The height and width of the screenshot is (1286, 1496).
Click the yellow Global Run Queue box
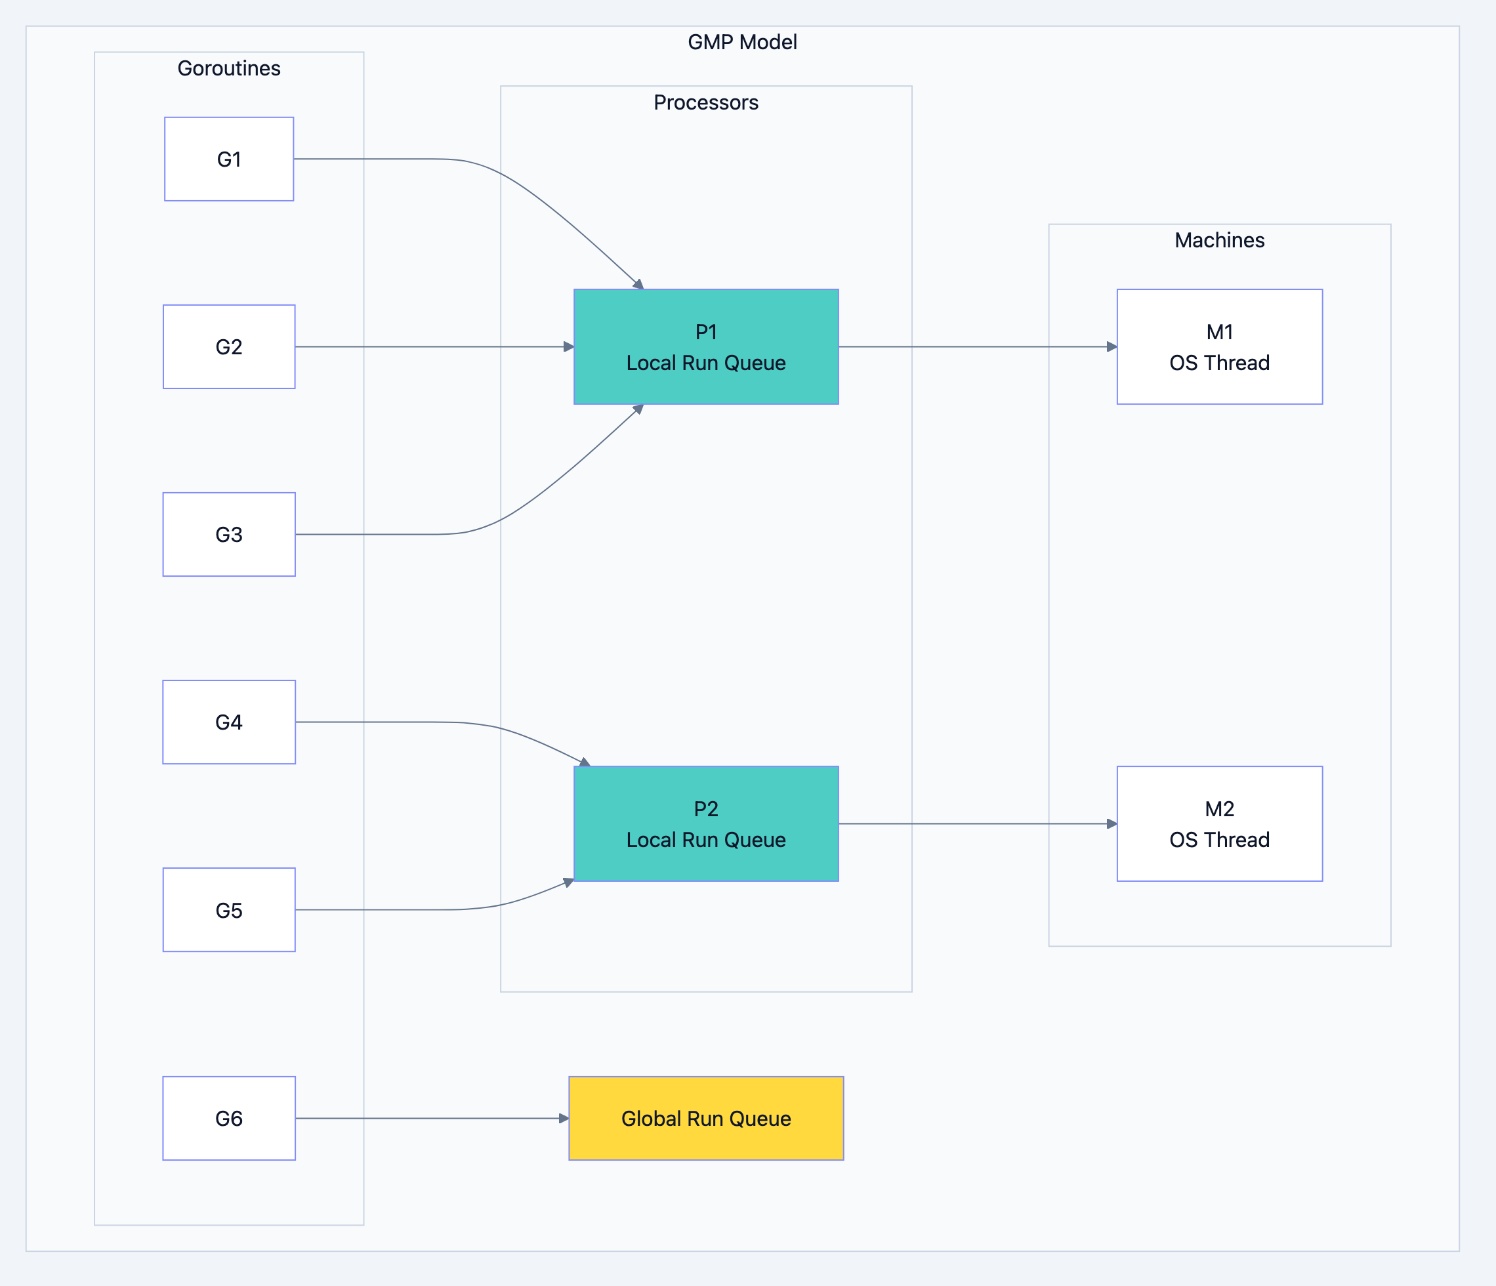point(706,1118)
